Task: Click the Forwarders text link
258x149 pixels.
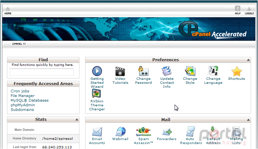Action: 167,139
